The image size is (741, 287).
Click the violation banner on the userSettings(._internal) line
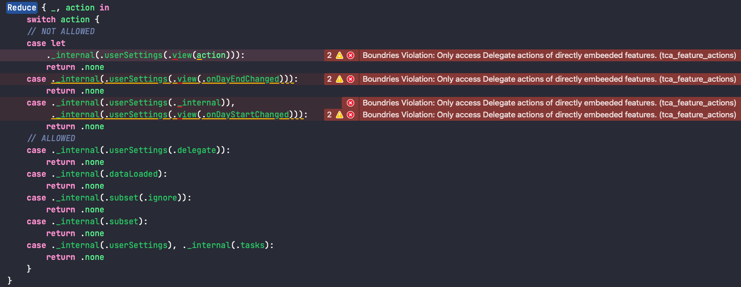tap(549, 103)
